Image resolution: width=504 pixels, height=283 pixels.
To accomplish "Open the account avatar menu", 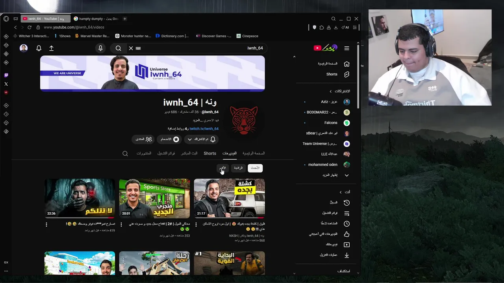I will click(x=24, y=48).
